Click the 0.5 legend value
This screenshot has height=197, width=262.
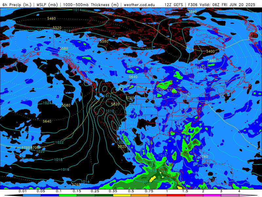coord(131,191)
